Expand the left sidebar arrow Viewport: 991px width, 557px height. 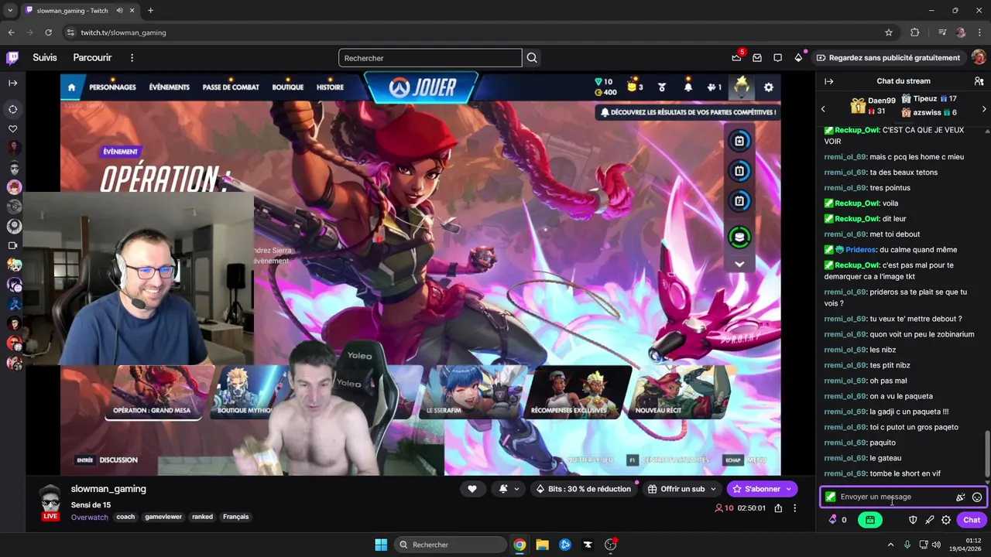13,83
